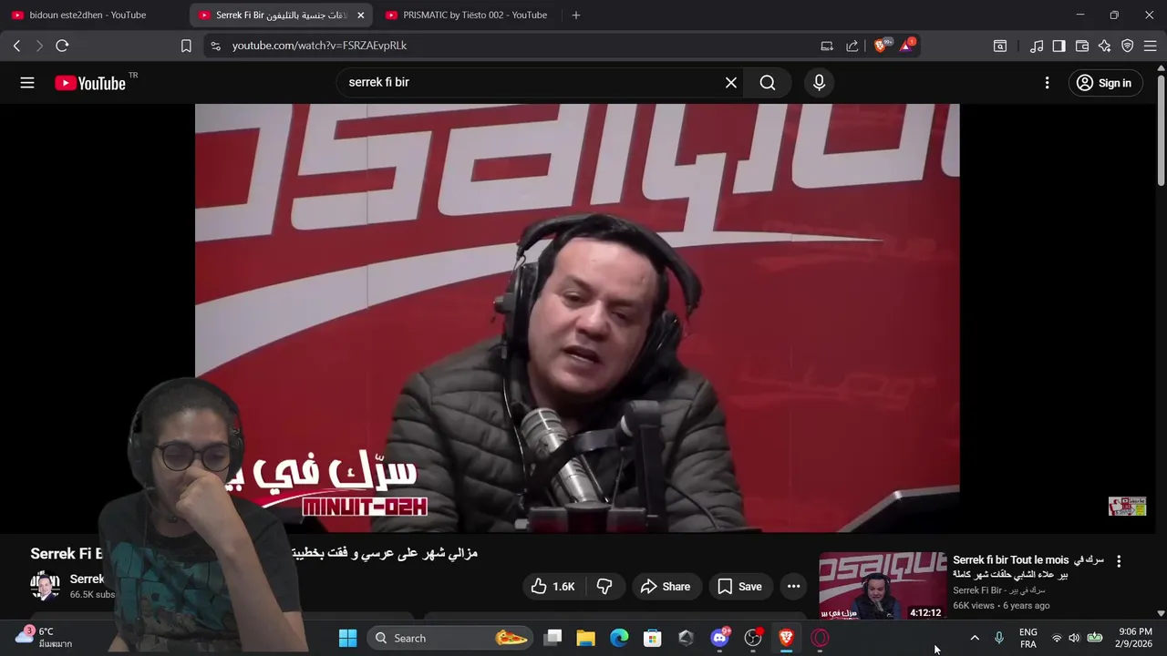Go back in the browser
The height and width of the screenshot is (656, 1167).
click(16, 46)
